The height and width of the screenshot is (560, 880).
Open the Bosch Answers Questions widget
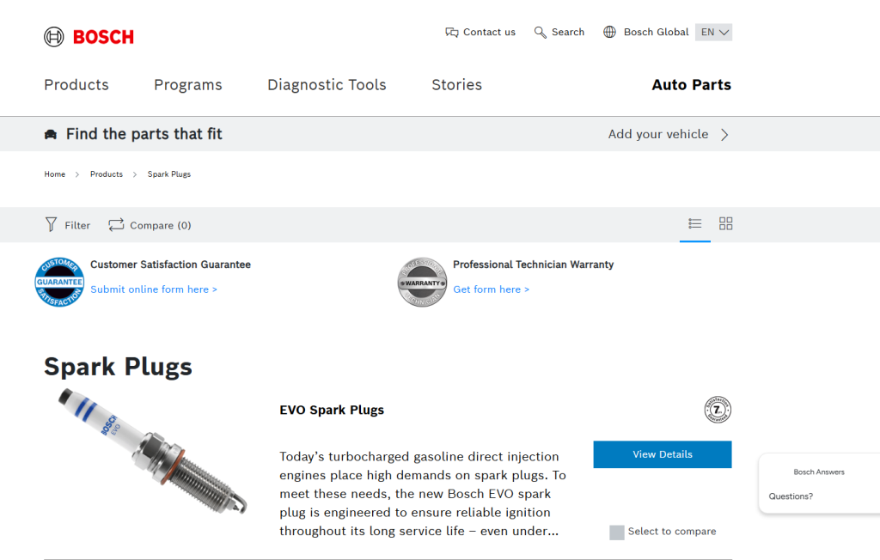819,484
